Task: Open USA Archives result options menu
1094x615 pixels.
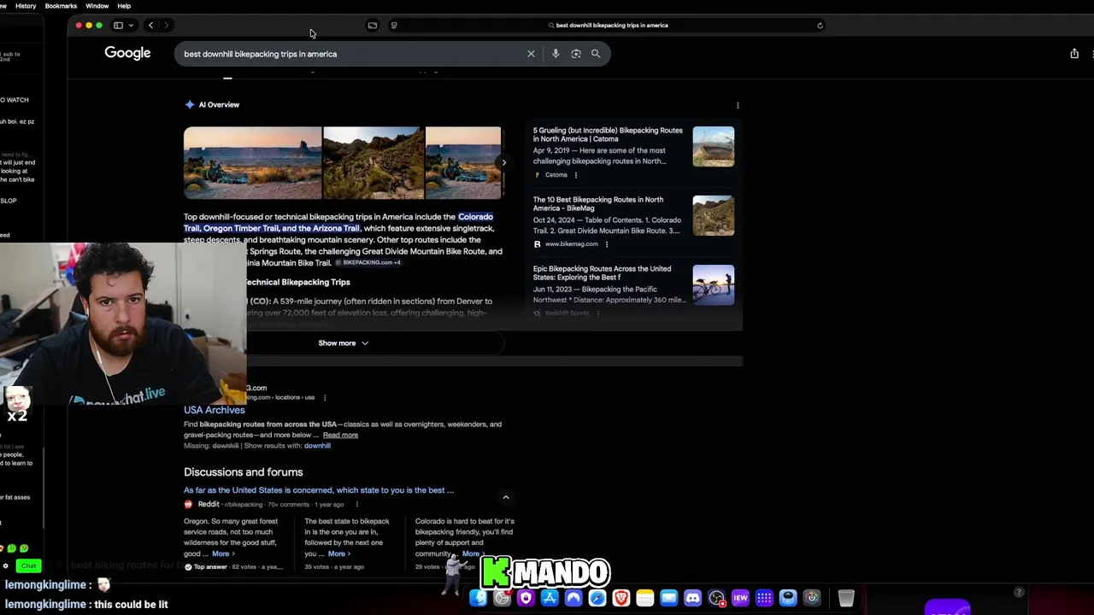Action: point(325,397)
